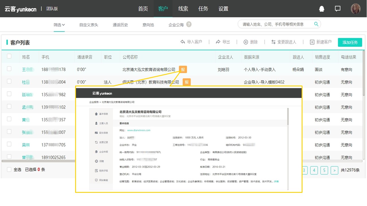The image size is (367, 206).
Task: Tick the 全选 checkbox at bottom
Action: [9, 169]
